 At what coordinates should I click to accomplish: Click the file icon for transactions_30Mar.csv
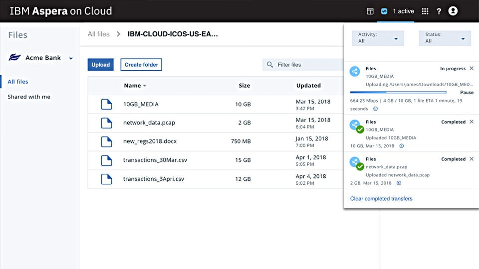[106, 160]
